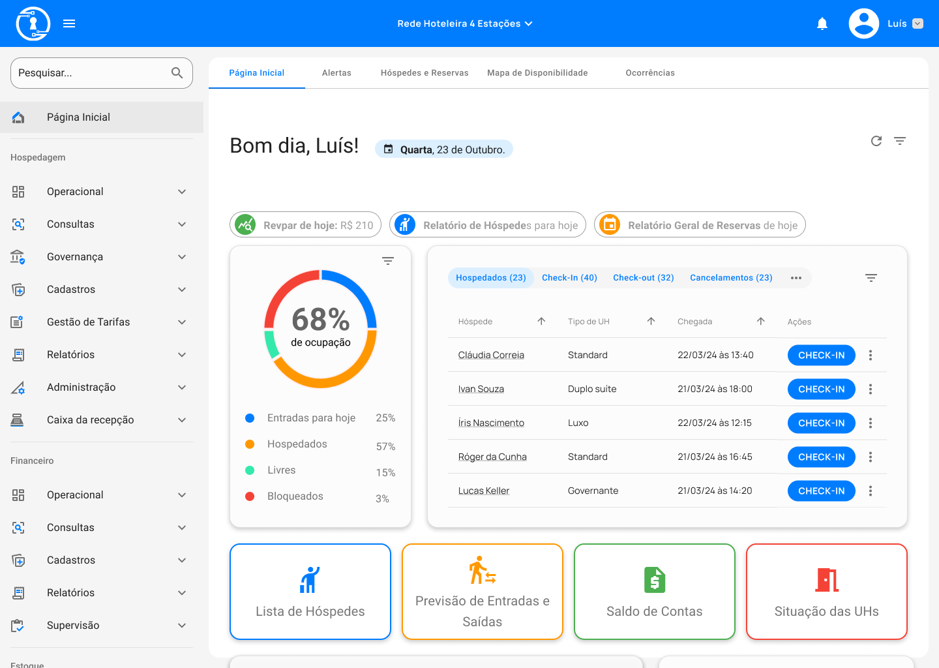Open the Saldo de Contas card
This screenshot has height=668, width=939.
[x=654, y=592]
